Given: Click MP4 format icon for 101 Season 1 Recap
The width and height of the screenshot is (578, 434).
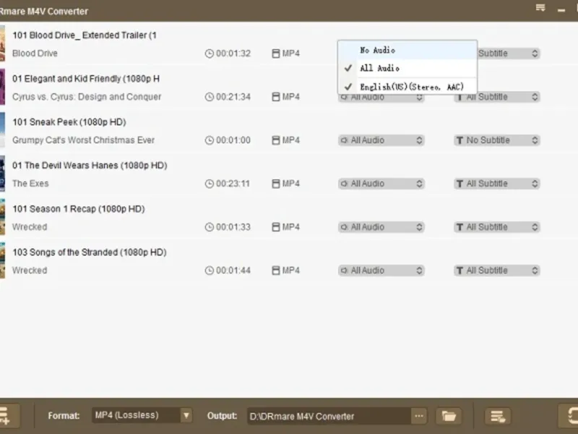Looking at the screenshot, I should click(x=276, y=227).
